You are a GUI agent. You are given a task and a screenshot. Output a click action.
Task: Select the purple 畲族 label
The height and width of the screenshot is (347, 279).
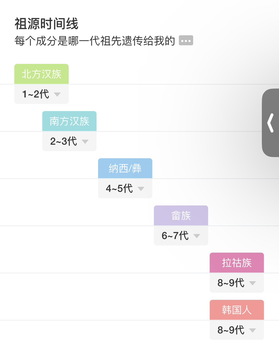(181, 215)
